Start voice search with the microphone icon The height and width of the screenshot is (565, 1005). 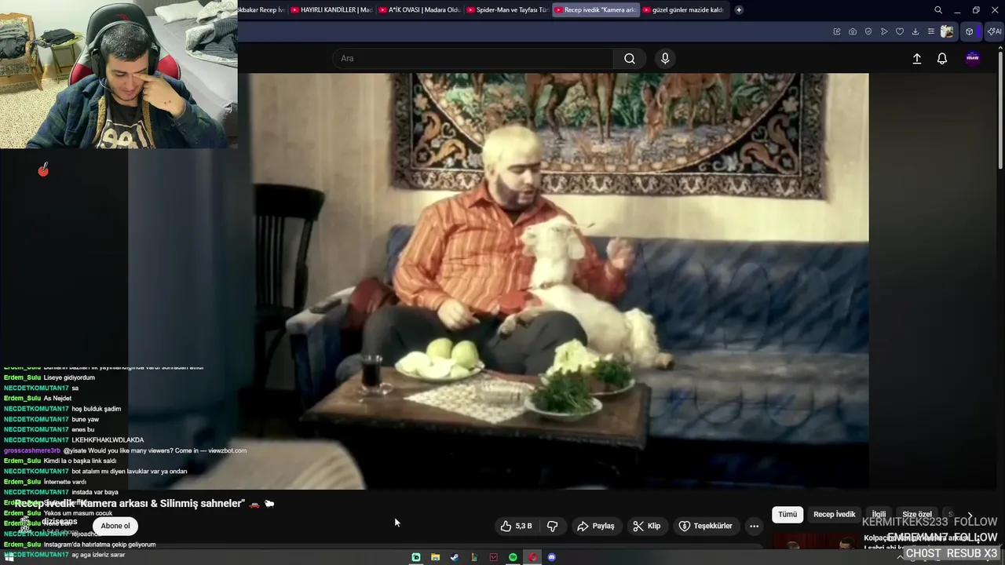665,58
